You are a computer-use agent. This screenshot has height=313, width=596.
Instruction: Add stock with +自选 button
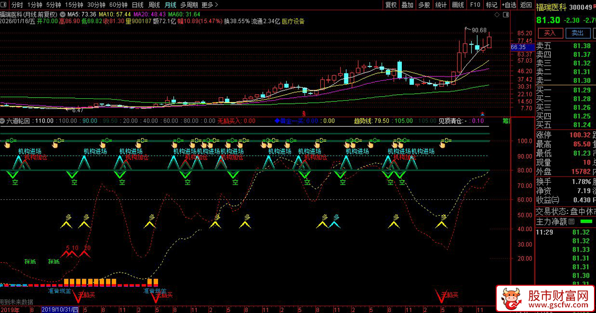[509, 5]
